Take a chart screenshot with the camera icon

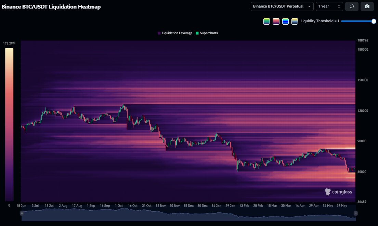pyautogui.click(x=367, y=6)
